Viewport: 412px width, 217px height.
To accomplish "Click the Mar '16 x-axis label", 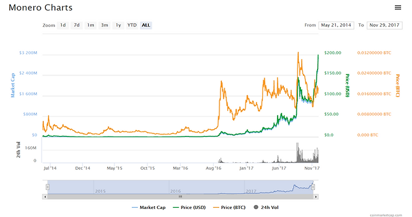I will [x=180, y=168].
